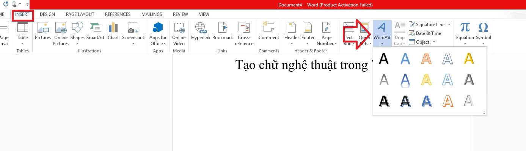Choose yellow outlined WordArt style

click(427, 79)
